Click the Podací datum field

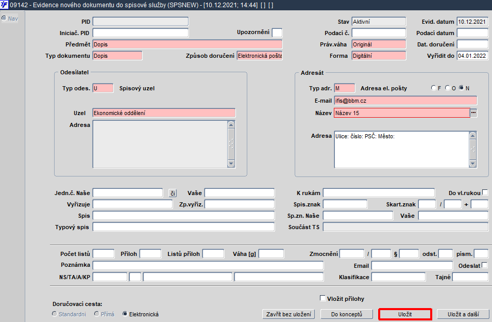point(472,33)
